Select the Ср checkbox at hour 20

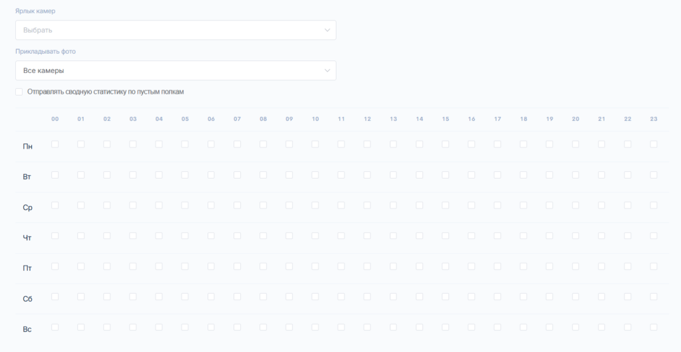coord(575,205)
